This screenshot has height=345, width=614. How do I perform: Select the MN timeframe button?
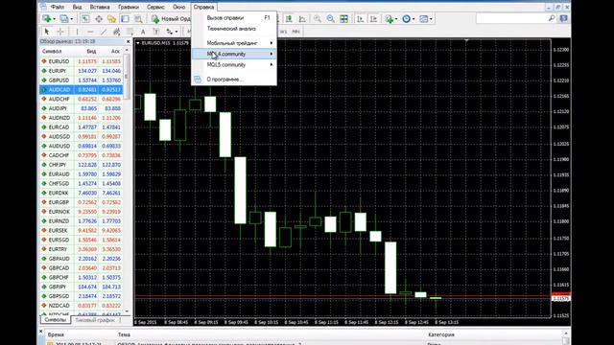pyautogui.click(x=295, y=32)
